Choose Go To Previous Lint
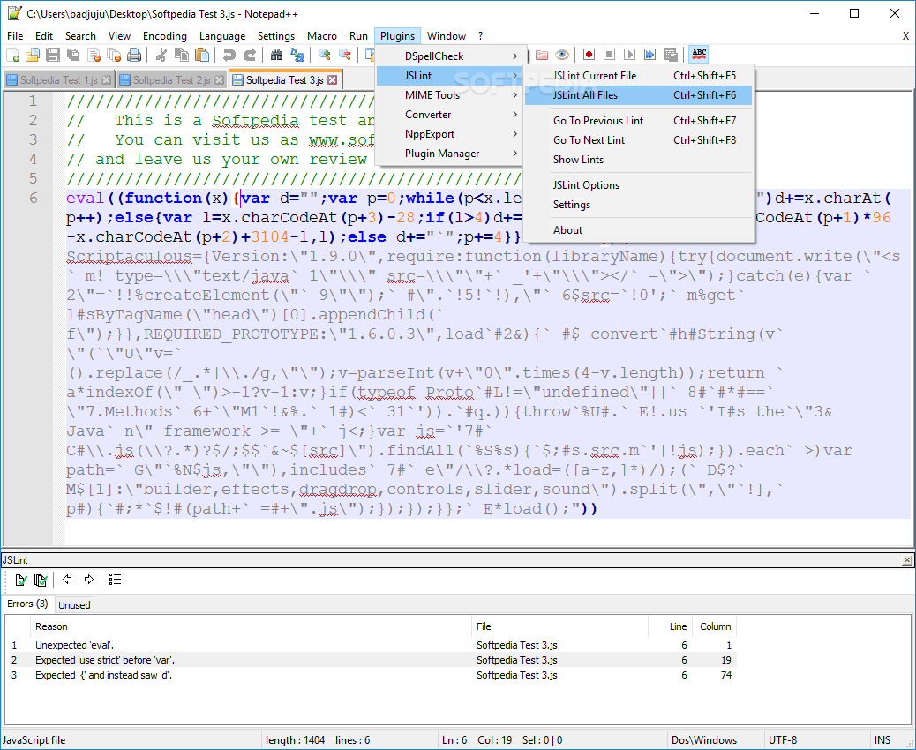 639,121
